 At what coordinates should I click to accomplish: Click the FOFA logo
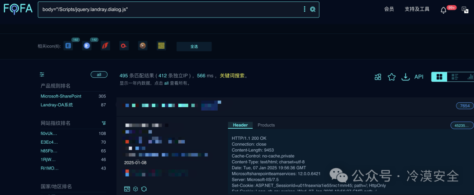tap(18, 9)
